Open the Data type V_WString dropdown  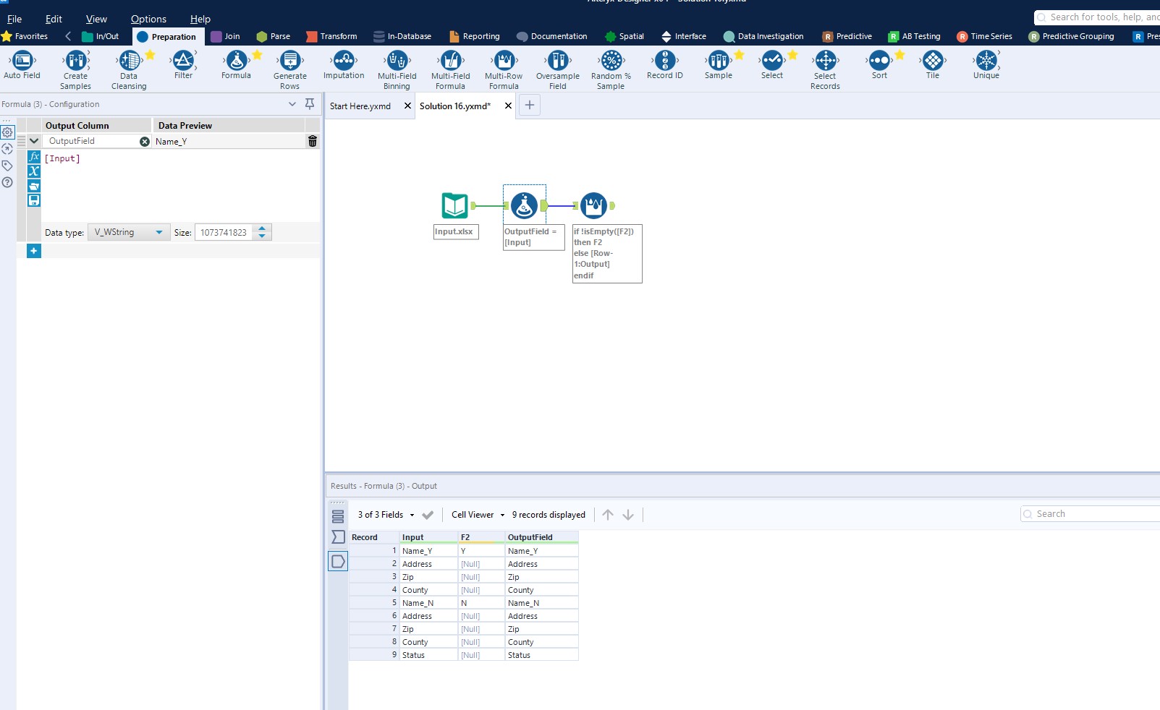pos(129,233)
